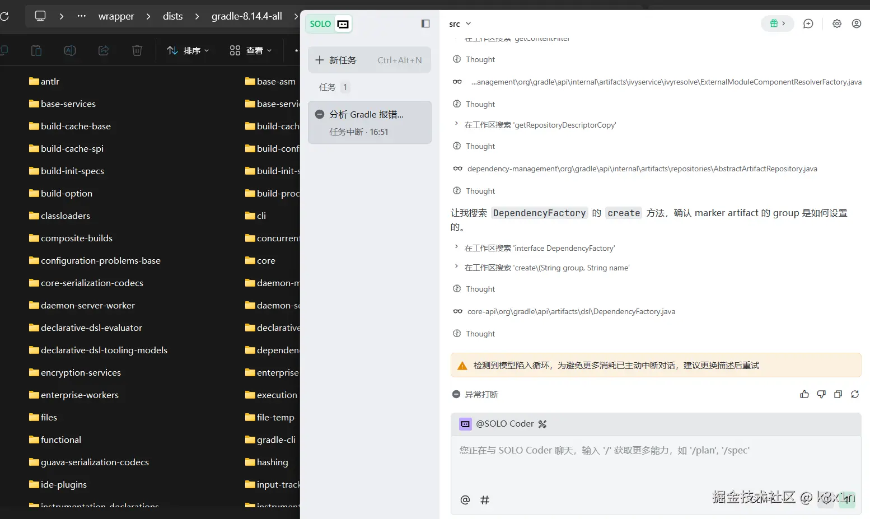The image size is (870, 519).
Task: Give a thumbs-up to the response
Action: pyautogui.click(x=804, y=394)
